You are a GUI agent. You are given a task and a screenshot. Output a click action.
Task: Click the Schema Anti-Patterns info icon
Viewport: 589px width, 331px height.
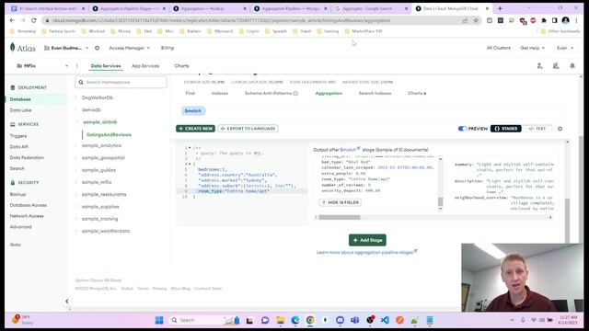pos(295,94)
